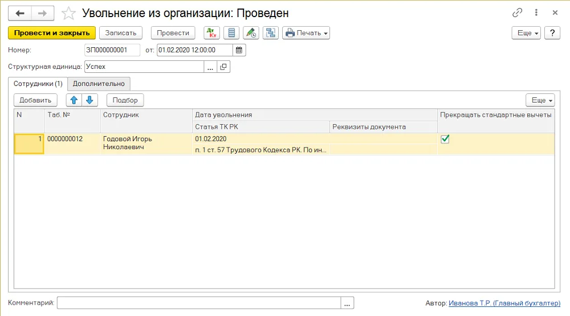The image size is (570, 316).
Task: Click the Структурная единица field
Action: pos(144,67)
